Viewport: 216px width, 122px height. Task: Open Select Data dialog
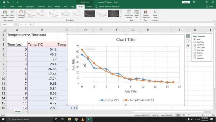click(136, 14)
